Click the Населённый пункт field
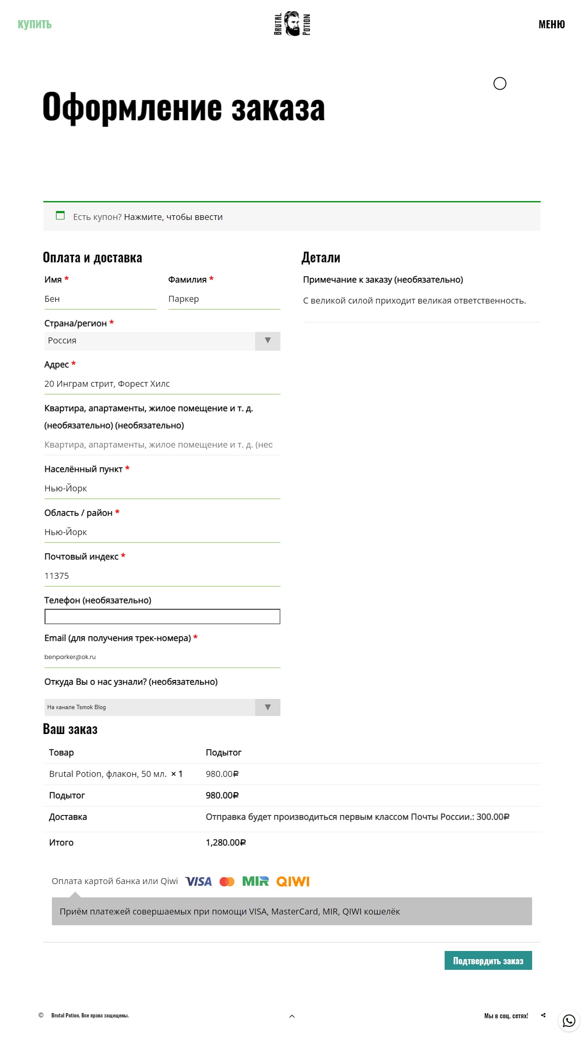 coord(162,489)
